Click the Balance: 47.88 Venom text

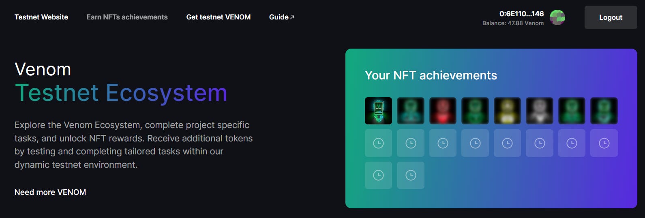(x=513, y=23)
